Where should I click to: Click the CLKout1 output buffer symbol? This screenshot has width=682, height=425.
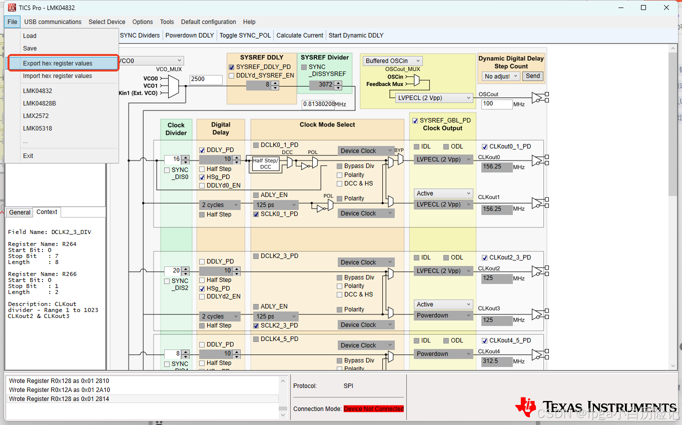point(540,202)
